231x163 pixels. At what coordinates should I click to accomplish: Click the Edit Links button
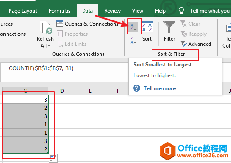pos(72,44)
